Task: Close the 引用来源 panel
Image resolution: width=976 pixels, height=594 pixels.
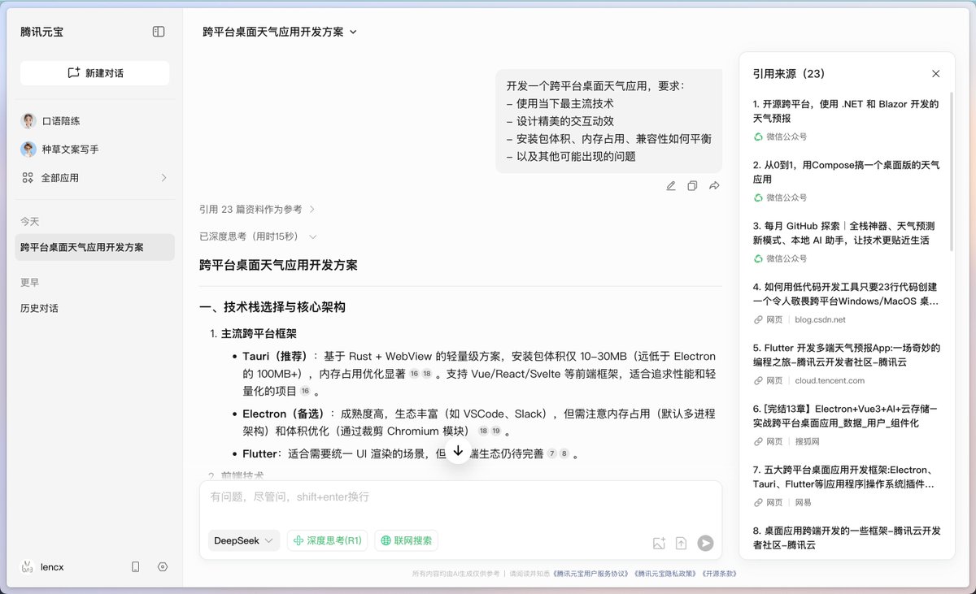Action: coord(935,74)
